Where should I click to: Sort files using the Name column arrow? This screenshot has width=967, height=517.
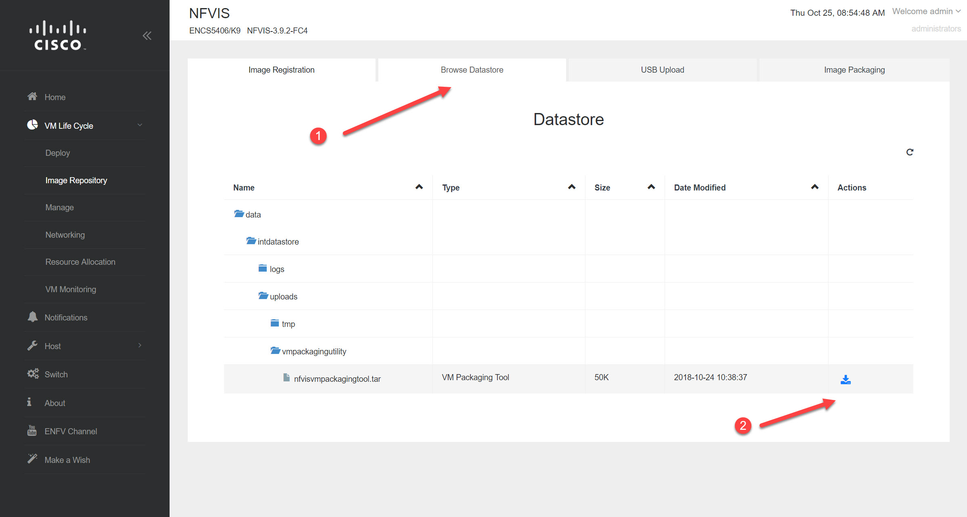(419, 187)
